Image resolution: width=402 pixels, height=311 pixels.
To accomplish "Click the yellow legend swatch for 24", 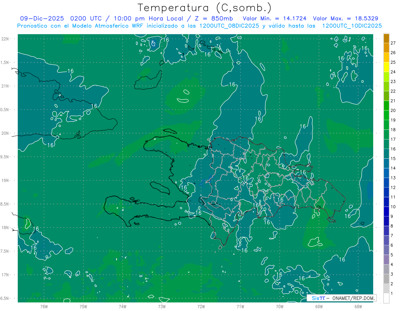I will tap(386, 67).
